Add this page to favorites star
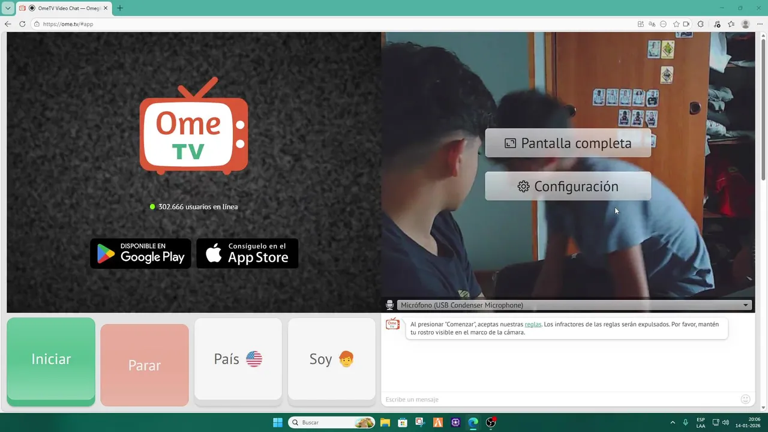Image resolution: width=768 pixels, height=432 pixels. (676, 24)
